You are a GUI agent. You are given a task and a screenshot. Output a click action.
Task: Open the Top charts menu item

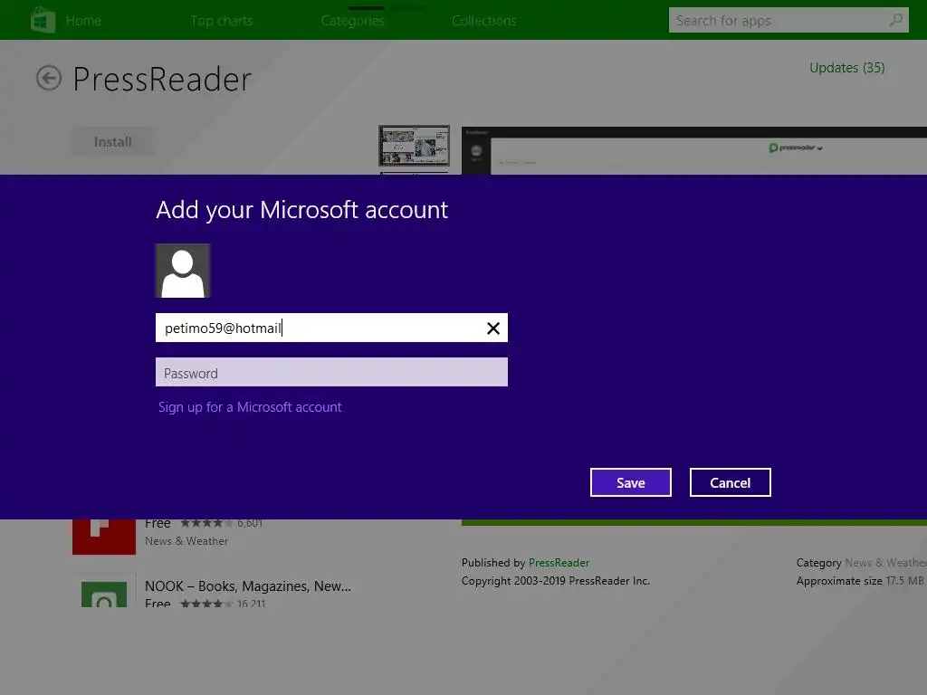coord(222,21)
